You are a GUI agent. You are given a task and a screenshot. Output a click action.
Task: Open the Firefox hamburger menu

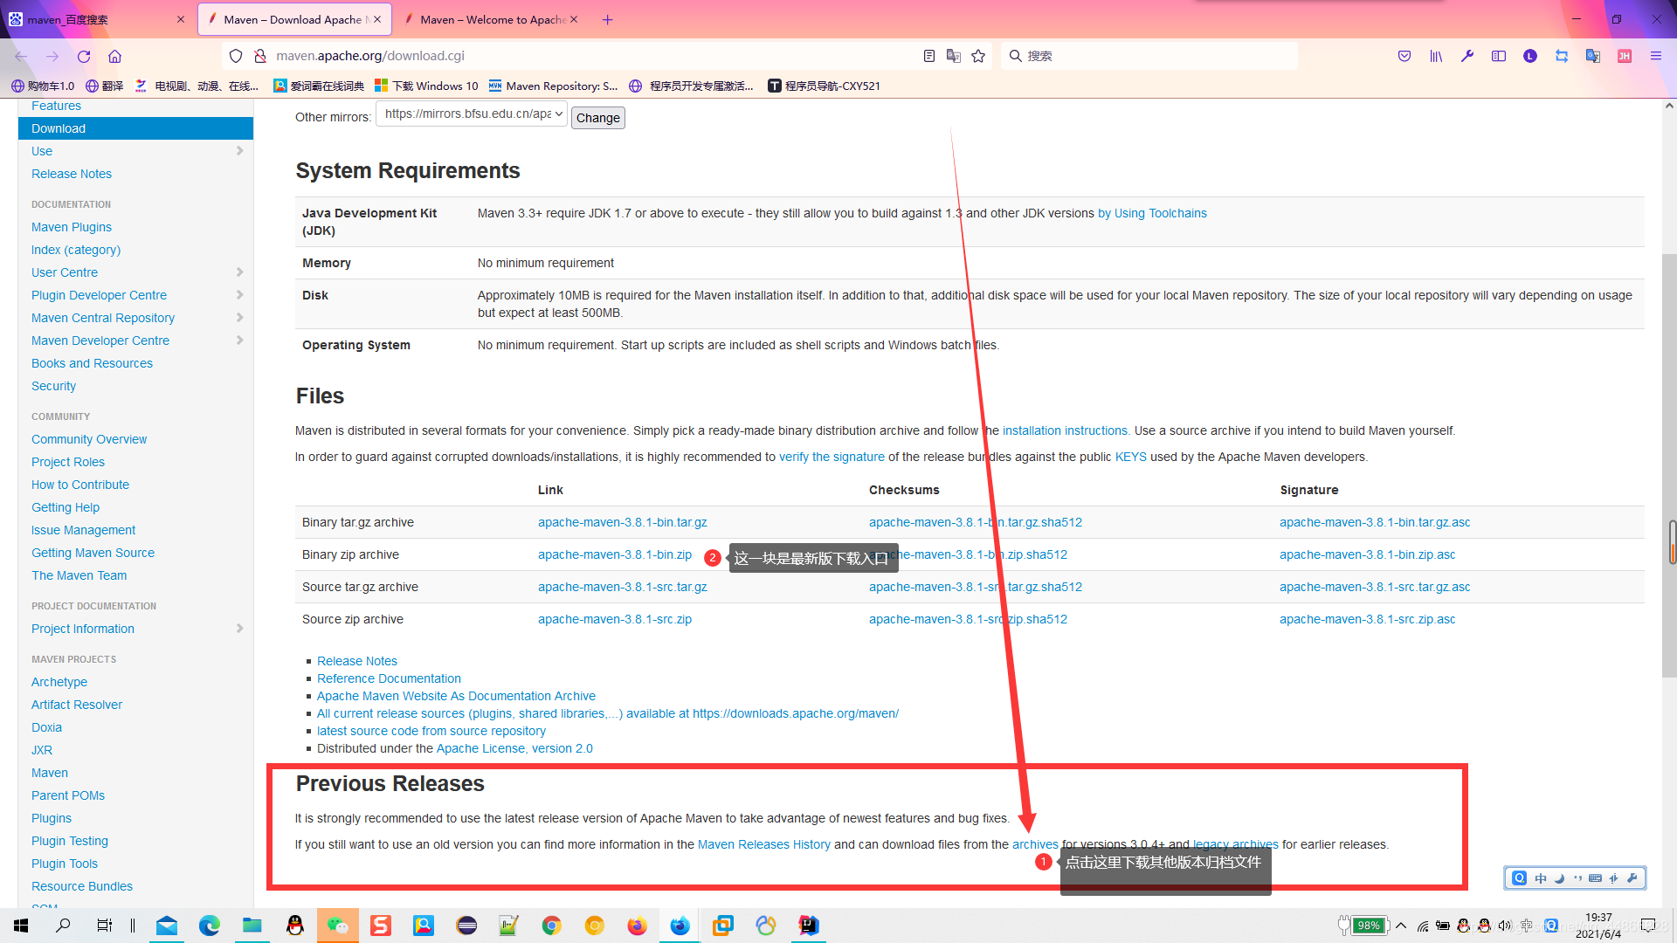(x=1655, y=56)
